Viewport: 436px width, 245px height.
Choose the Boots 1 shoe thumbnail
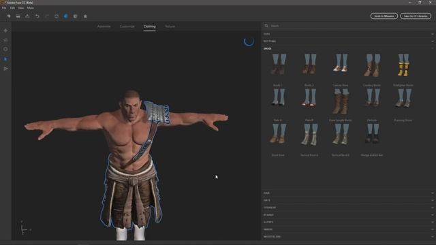point(278,65)
